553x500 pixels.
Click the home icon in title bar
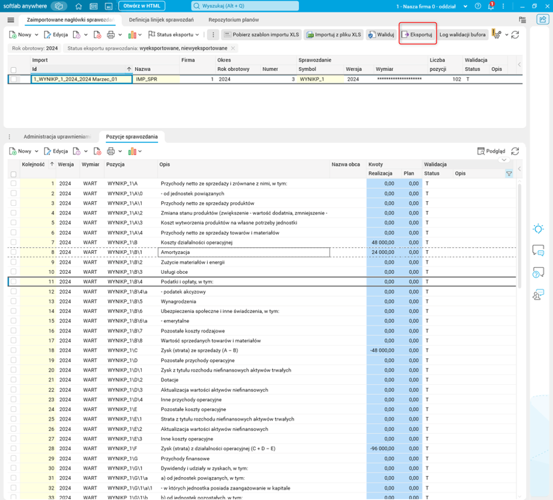[79, 6]
